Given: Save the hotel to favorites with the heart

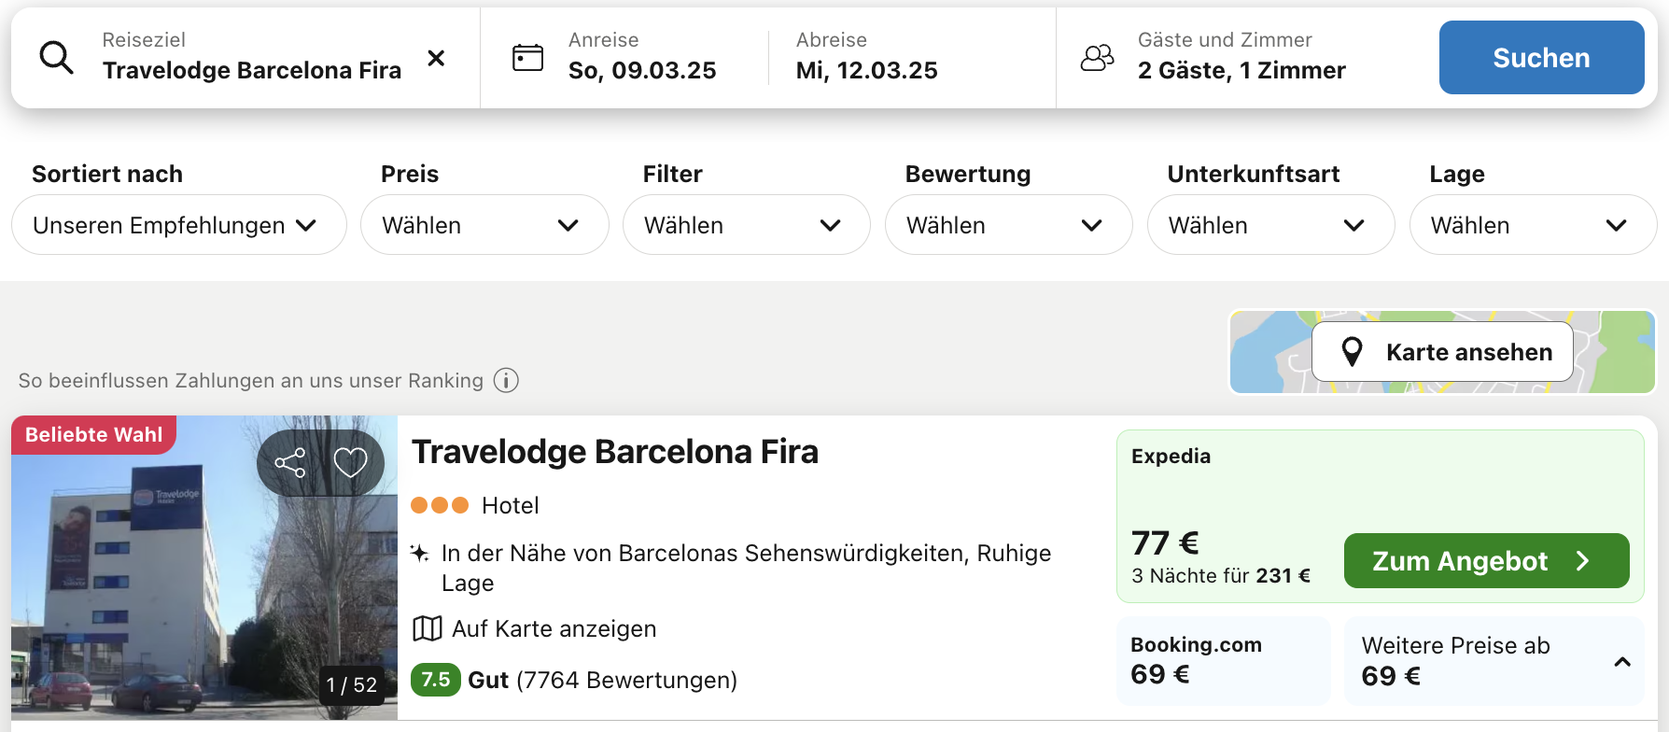Looking at the screenshot, I should pos(351,462).
